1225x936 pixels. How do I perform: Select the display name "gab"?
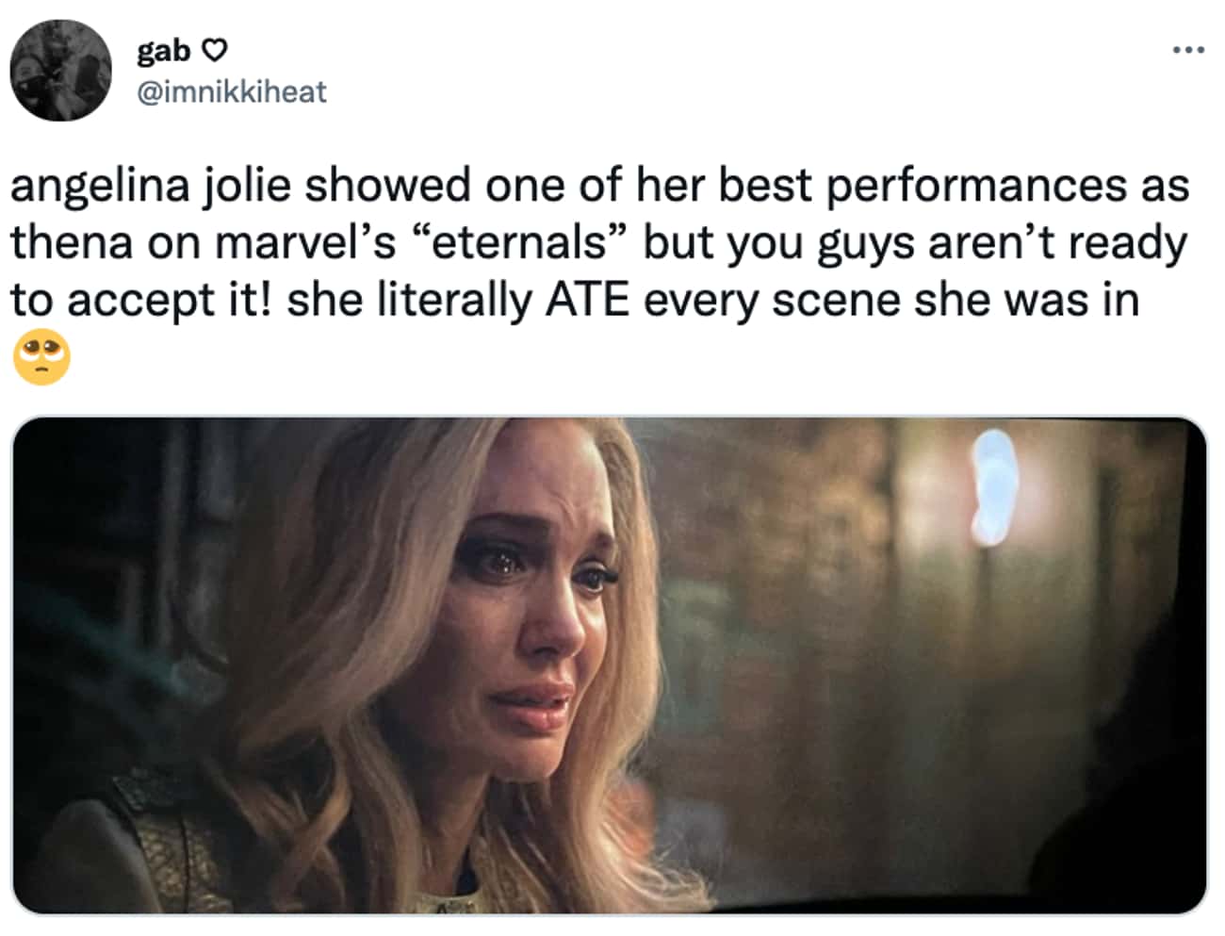click(164, 50)
